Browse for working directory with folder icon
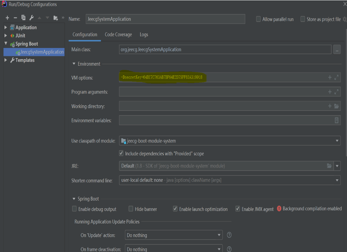The image size is (347, 252). coord(336,106)
